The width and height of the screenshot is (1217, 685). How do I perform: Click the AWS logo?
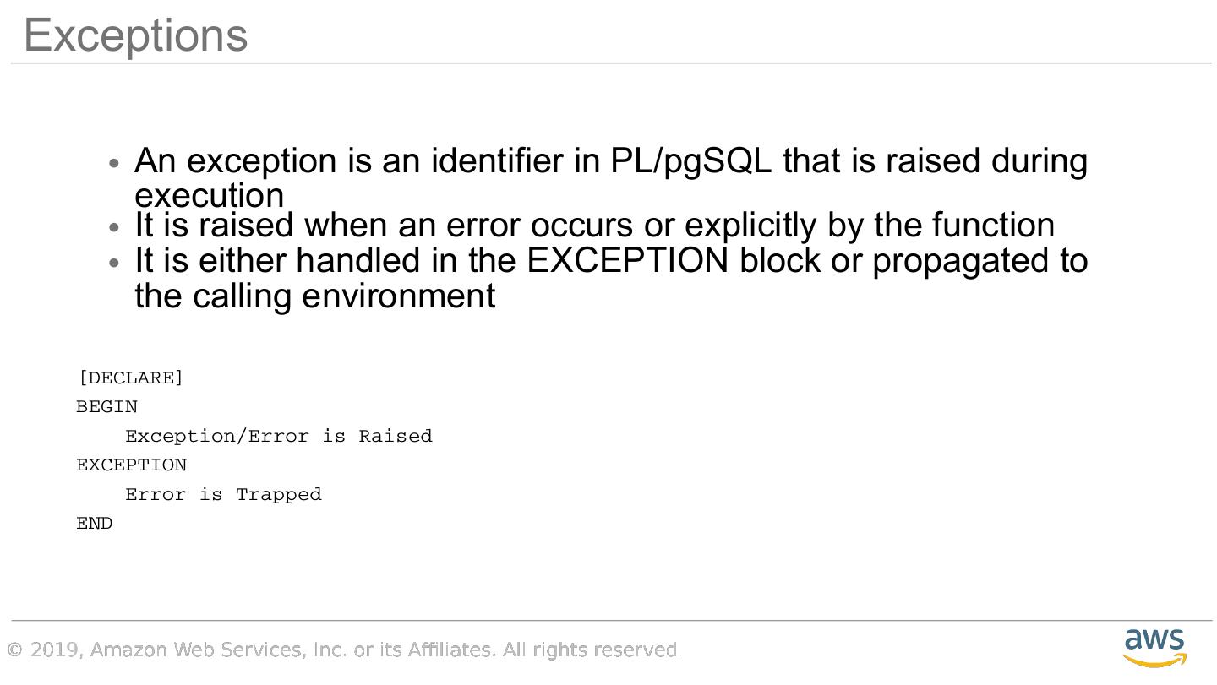click(1154, 647)
